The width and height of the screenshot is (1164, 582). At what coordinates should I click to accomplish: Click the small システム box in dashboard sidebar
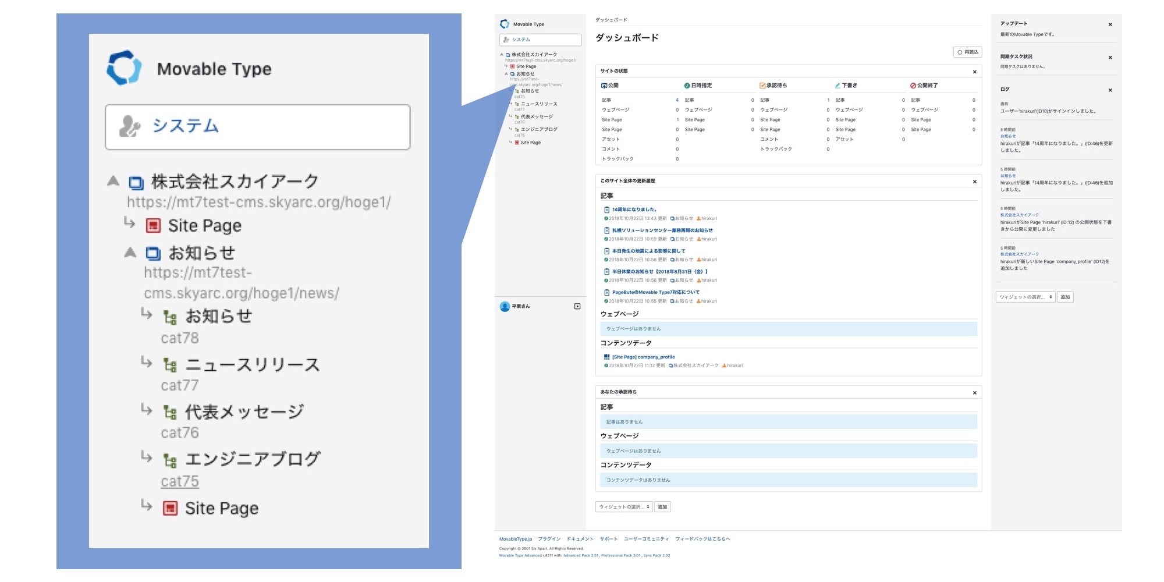click(x=540, y=40)
